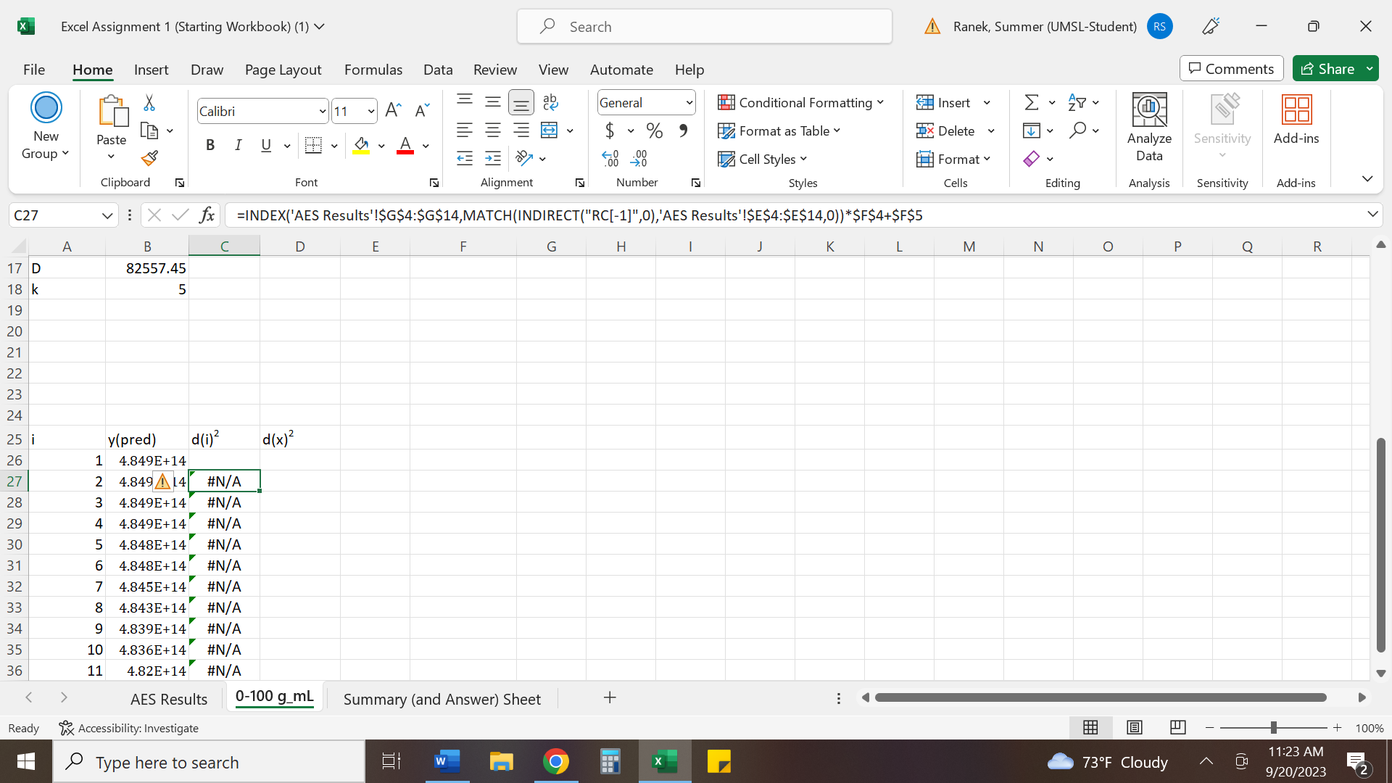
Task: Switch to the Formulas ribbon tab
Action: pos(373,69)
